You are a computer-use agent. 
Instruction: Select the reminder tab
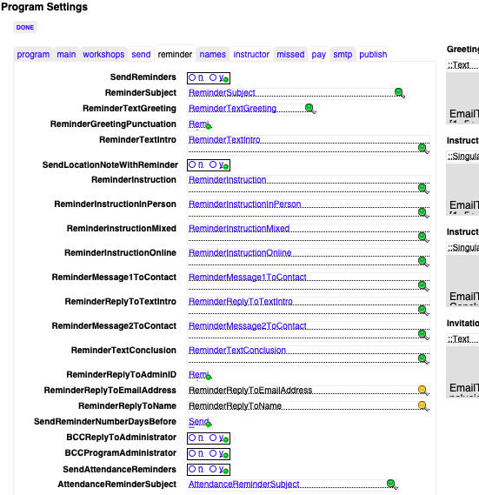tap(175, 54)
